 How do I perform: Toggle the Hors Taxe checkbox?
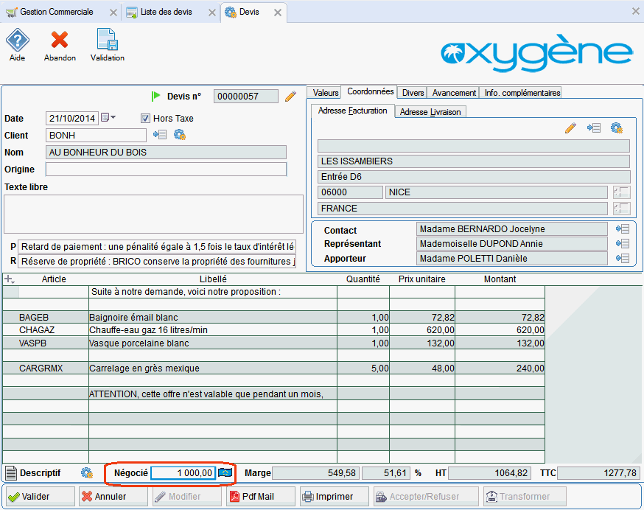tap(145, 118)
